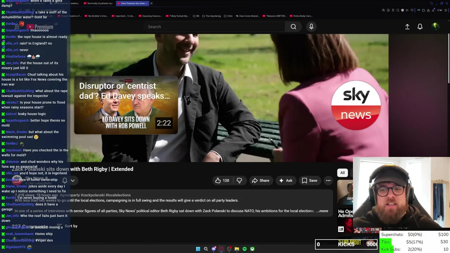
Task: Switch to Zack Polanski sits down tab
Action: (133, 4)
